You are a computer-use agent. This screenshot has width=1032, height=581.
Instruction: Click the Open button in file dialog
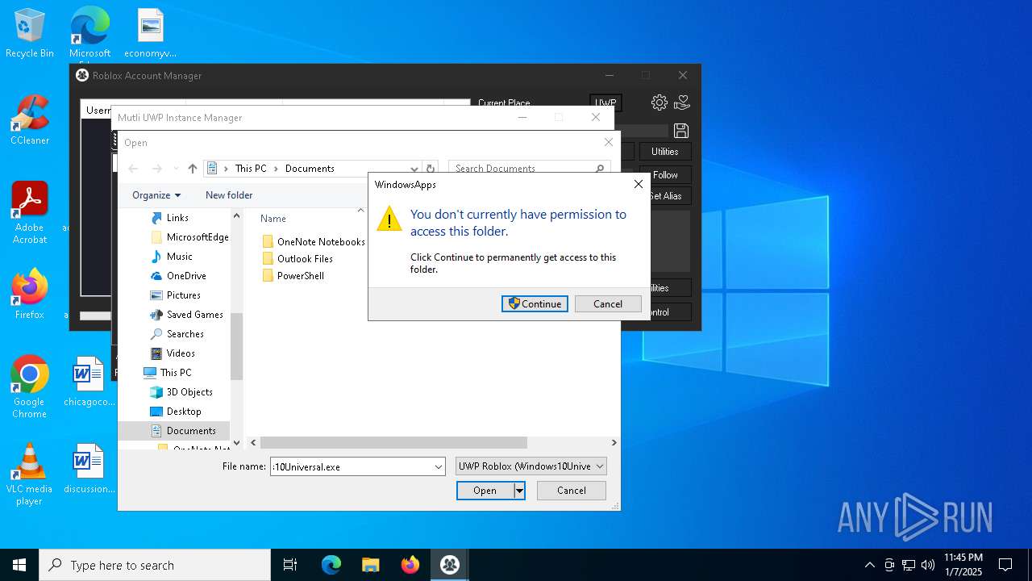(x=485, y=491)
